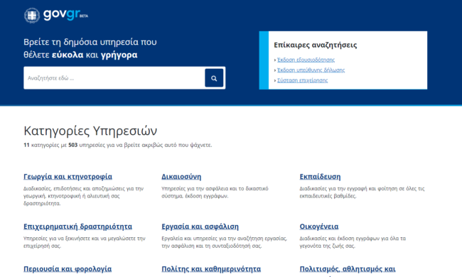Image resolution: width=462 pixels, height=277 pixels.
Task: Click the description under 'Επιχειρηματική δραστηριότητα'
Action: (85, 242)
